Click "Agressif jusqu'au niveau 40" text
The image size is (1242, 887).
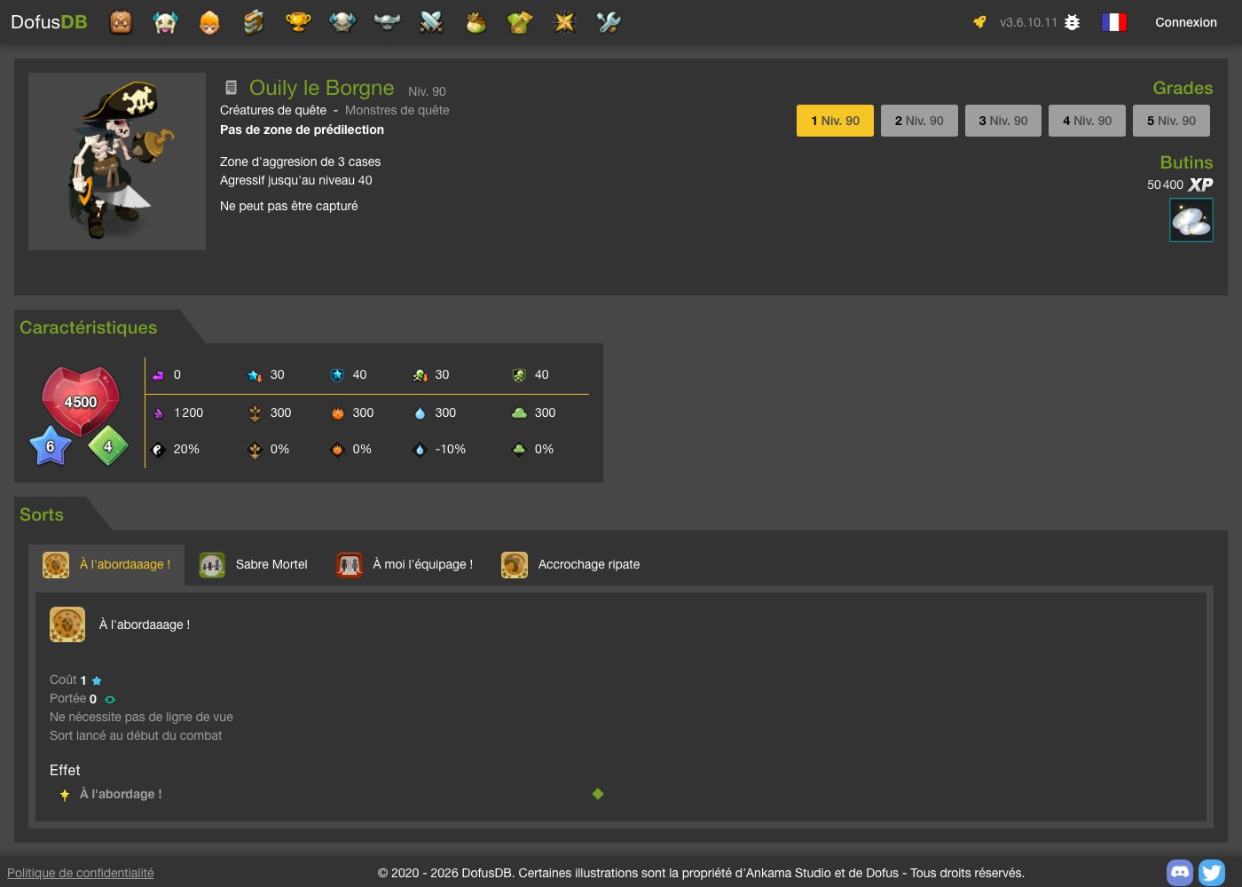[x=296, y=180]
